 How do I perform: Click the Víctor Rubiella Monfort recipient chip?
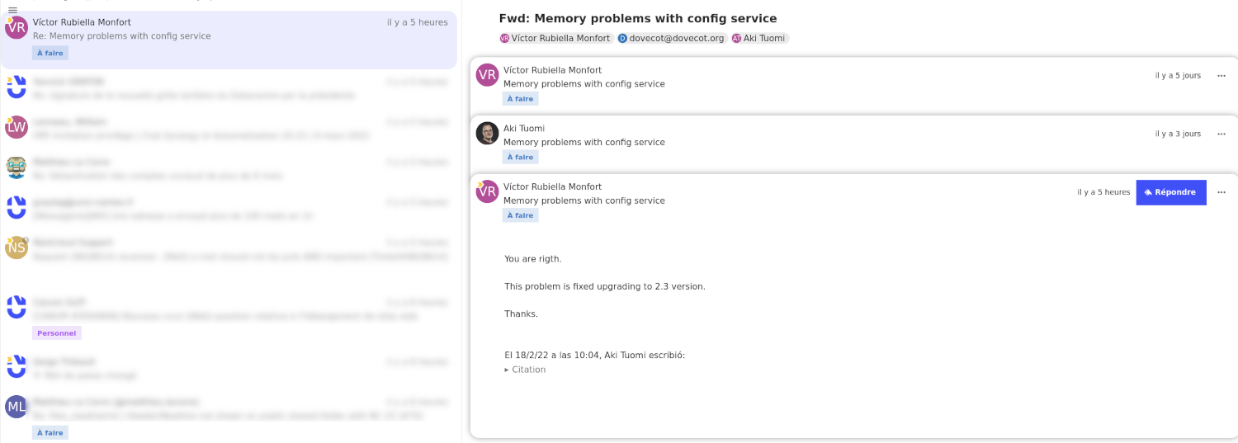555,38
